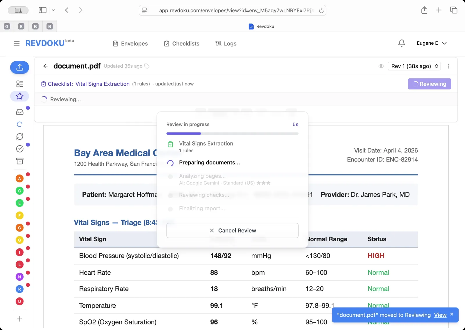Select the checkmark circle sidebar icon
The height and width of the screenshot is (330, 465).
19,149
